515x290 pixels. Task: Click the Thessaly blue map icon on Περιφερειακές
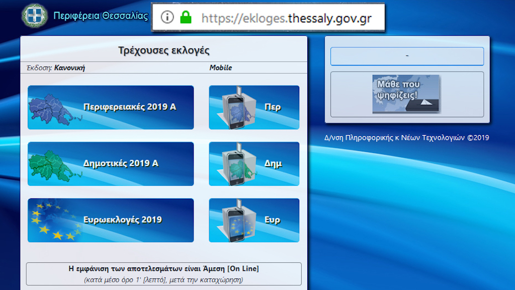tap(54, 109)
